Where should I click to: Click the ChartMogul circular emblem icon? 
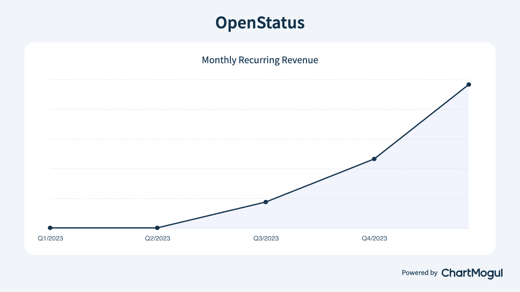pos(446,273)
